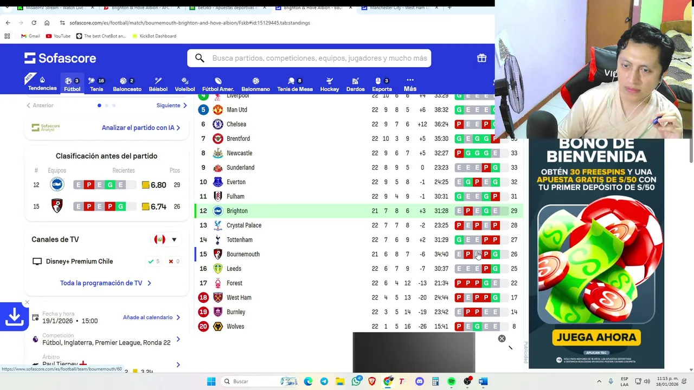The image size is (694, 390).
Task: Click JUEGA AHORA ad button
Action: 596,337
